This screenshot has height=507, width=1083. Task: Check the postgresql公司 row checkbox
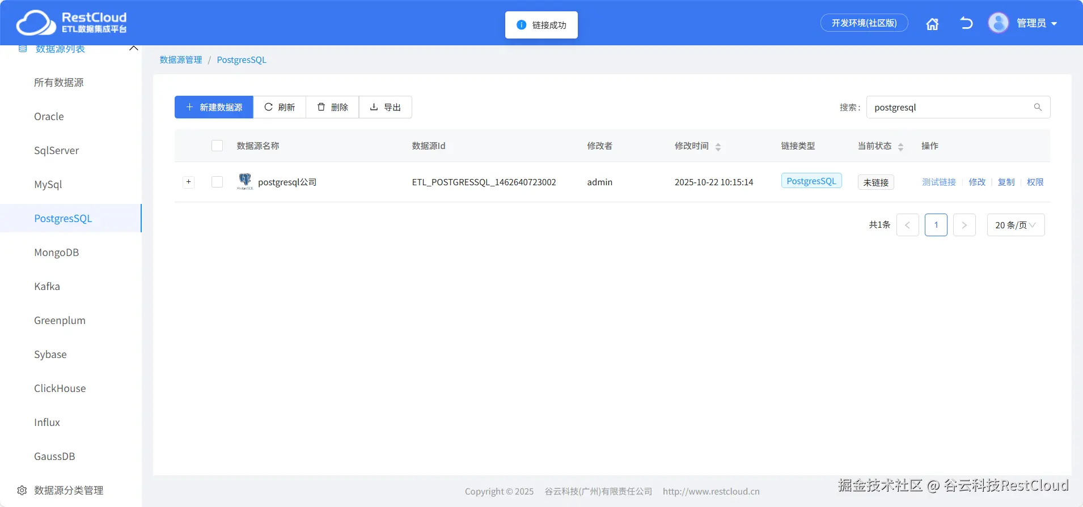coord(217,182)
